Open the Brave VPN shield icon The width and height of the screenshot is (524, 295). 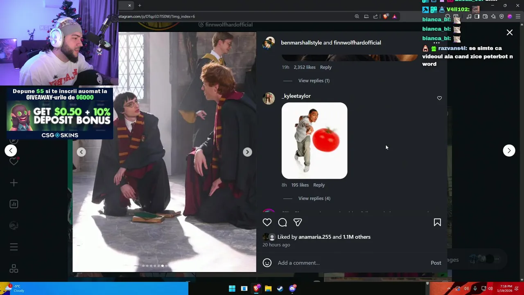[501, 16]
